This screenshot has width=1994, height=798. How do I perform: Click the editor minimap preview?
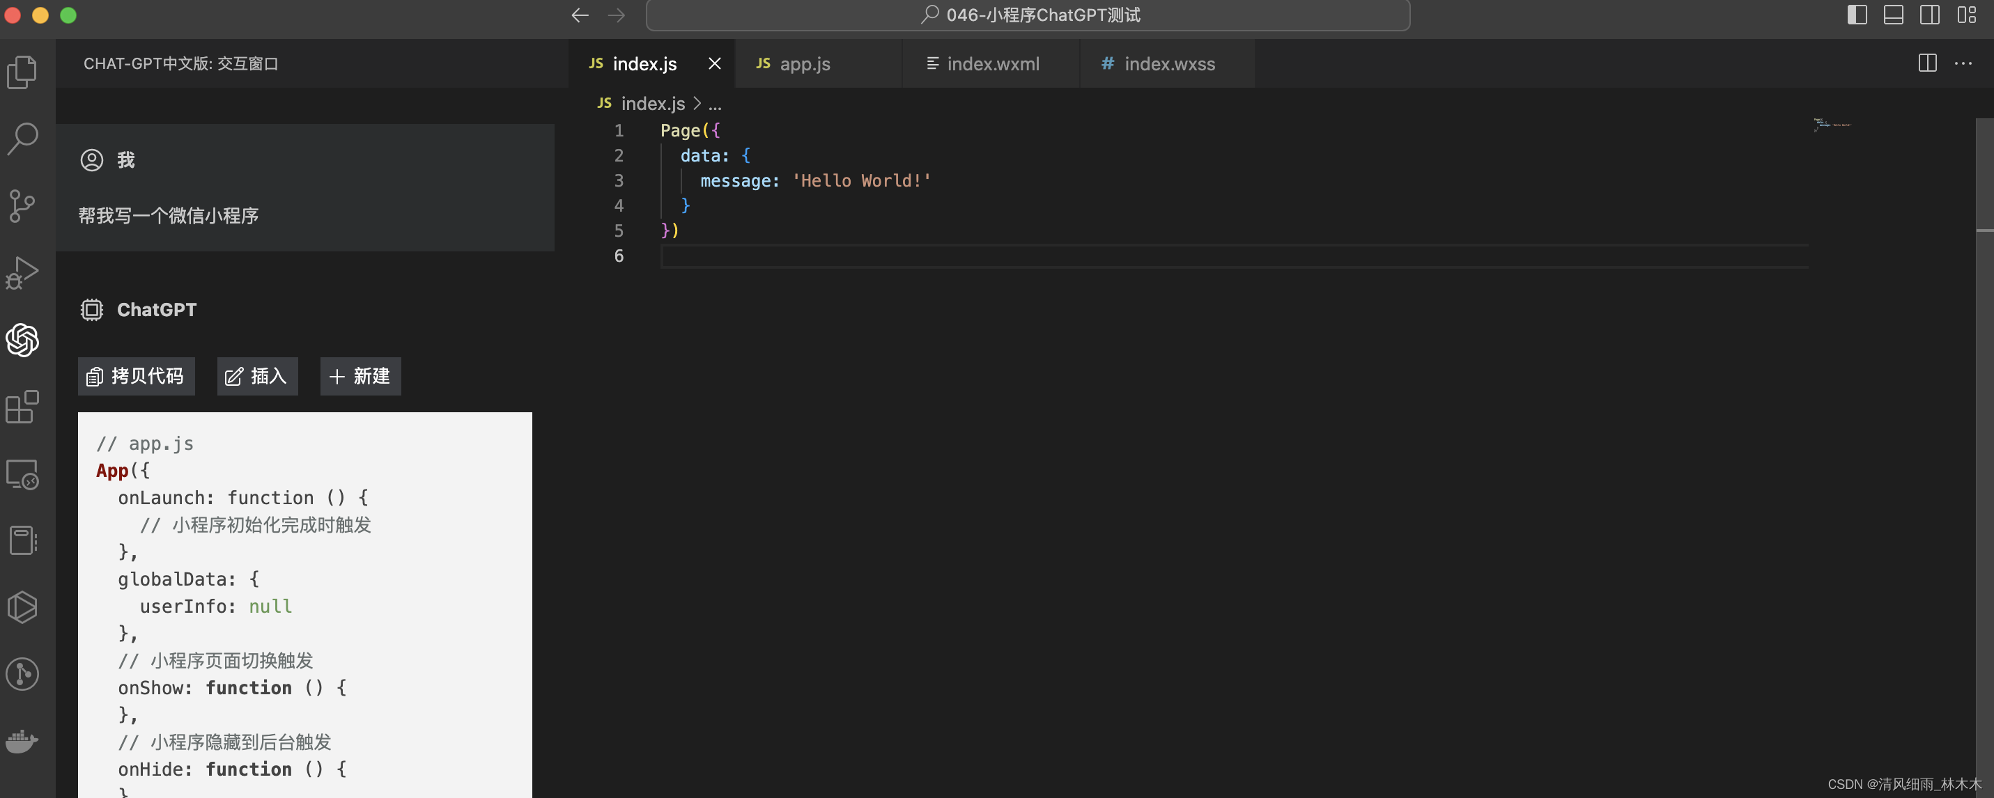[x=1832, y=124]
